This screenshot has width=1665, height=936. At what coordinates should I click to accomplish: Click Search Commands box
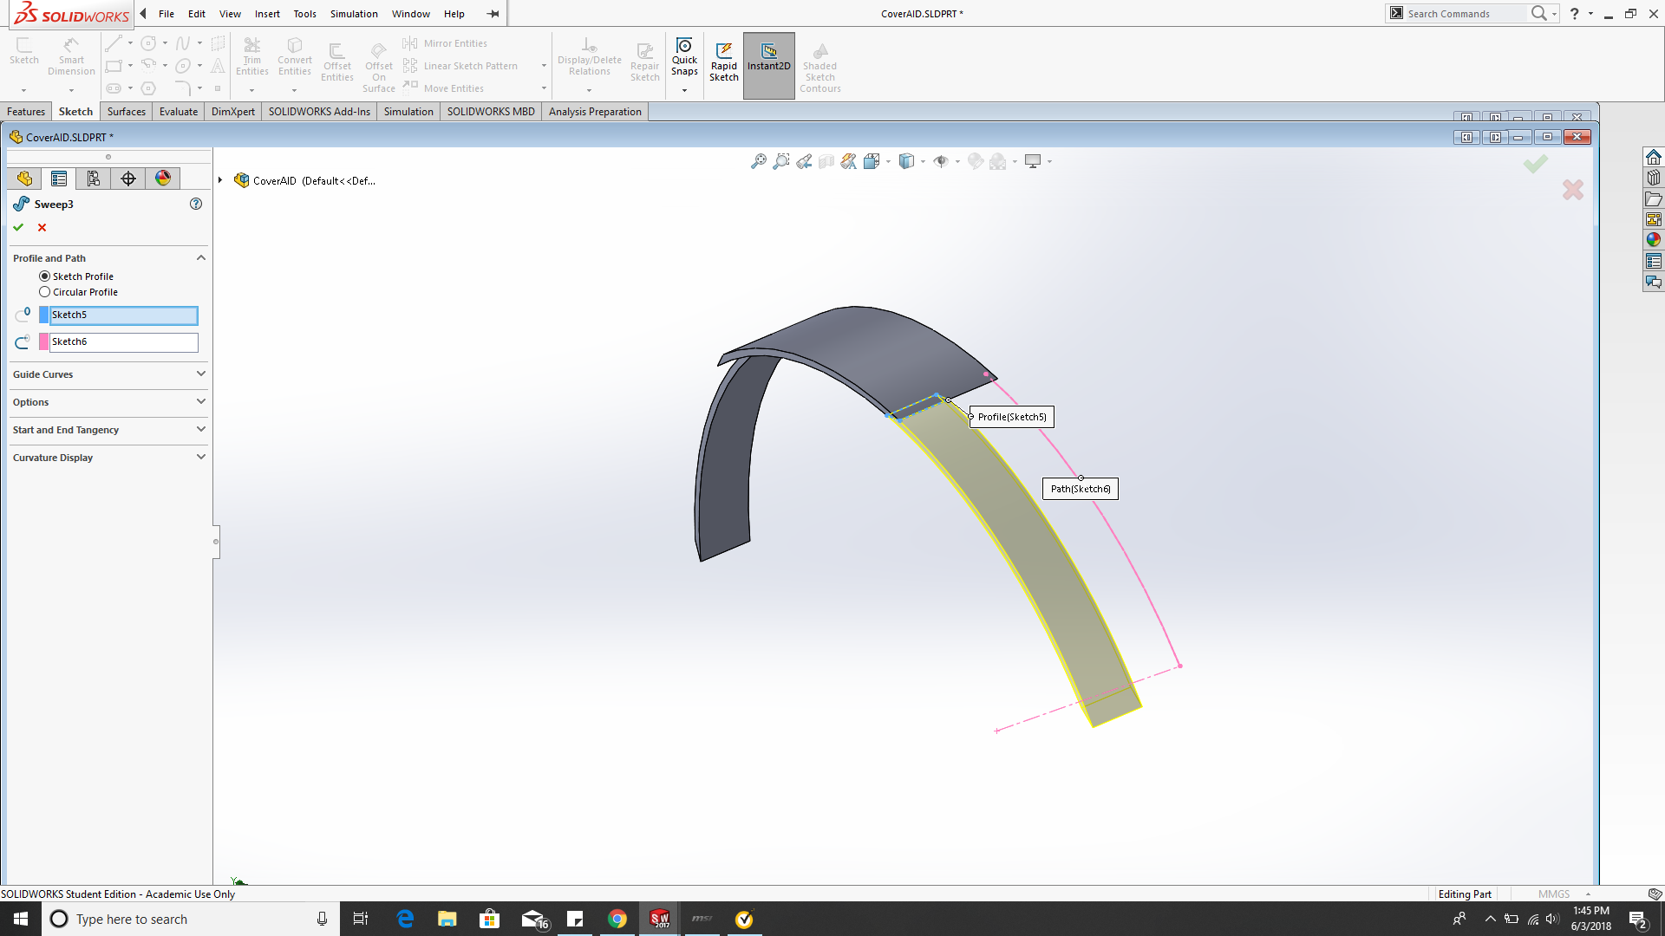(1464, 14)
